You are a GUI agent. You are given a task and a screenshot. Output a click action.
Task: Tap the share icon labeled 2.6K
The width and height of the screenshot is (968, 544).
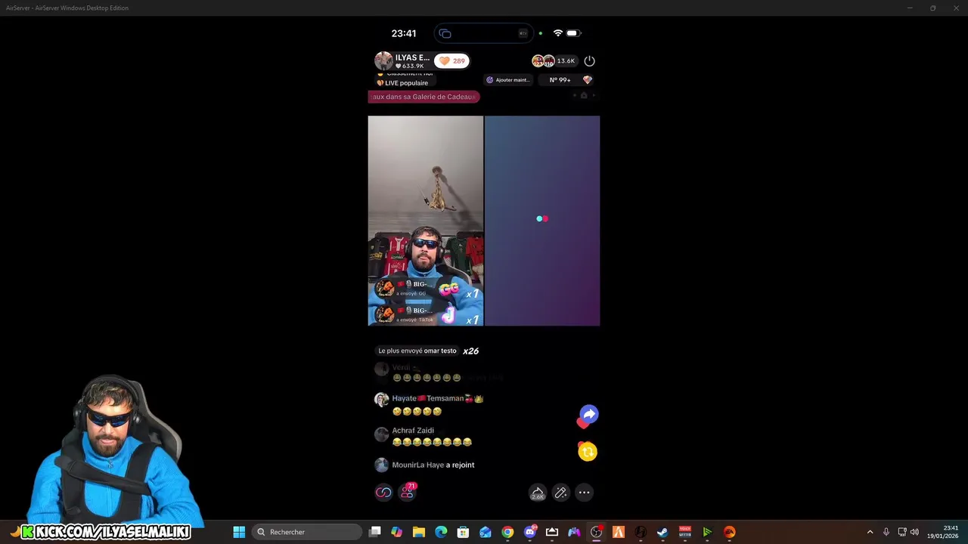tap(538, 493)
